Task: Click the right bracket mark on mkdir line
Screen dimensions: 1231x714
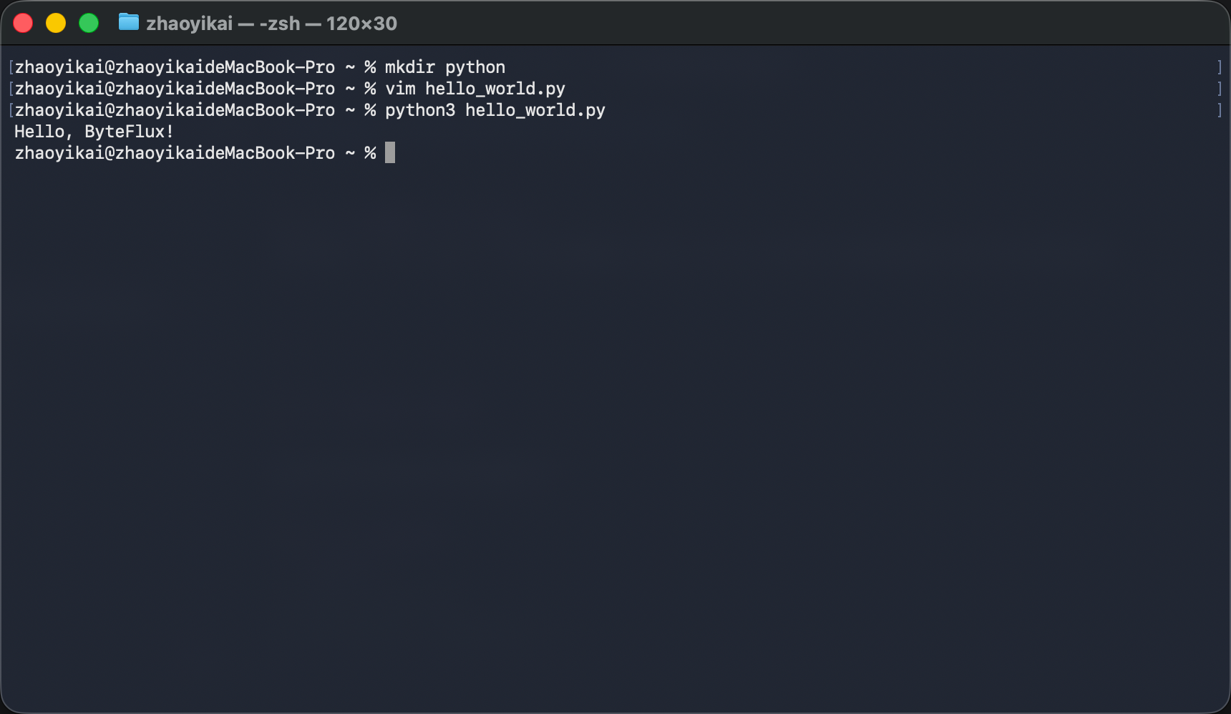Action: [x=1220, y=67]
